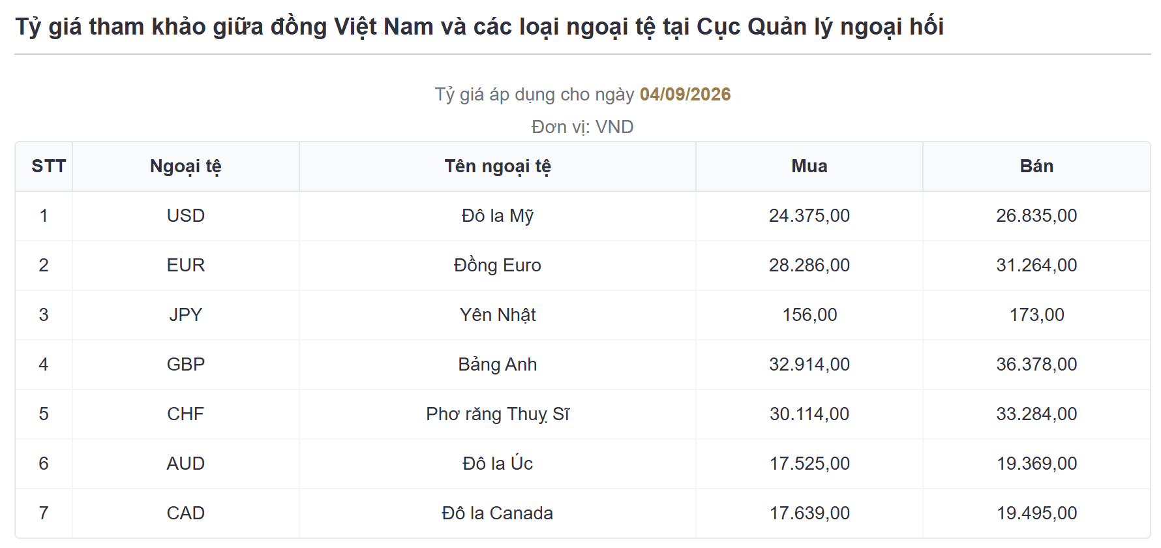
Task: Click the Tên ngoại tệ column header
Action: tap(498, 167)
